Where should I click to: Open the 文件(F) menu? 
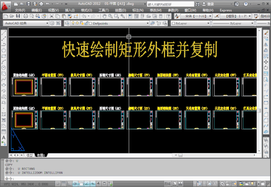[x=20, y=10]
